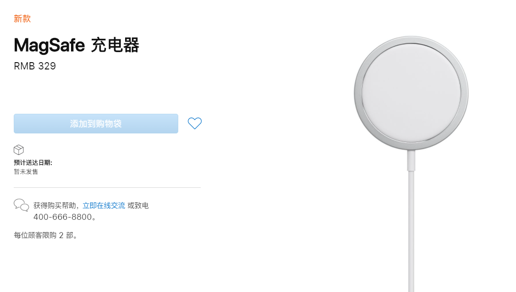Screen dimensions: 516x292
Task: Open the 立即在线交流 chat link
Action: point(104,206)
